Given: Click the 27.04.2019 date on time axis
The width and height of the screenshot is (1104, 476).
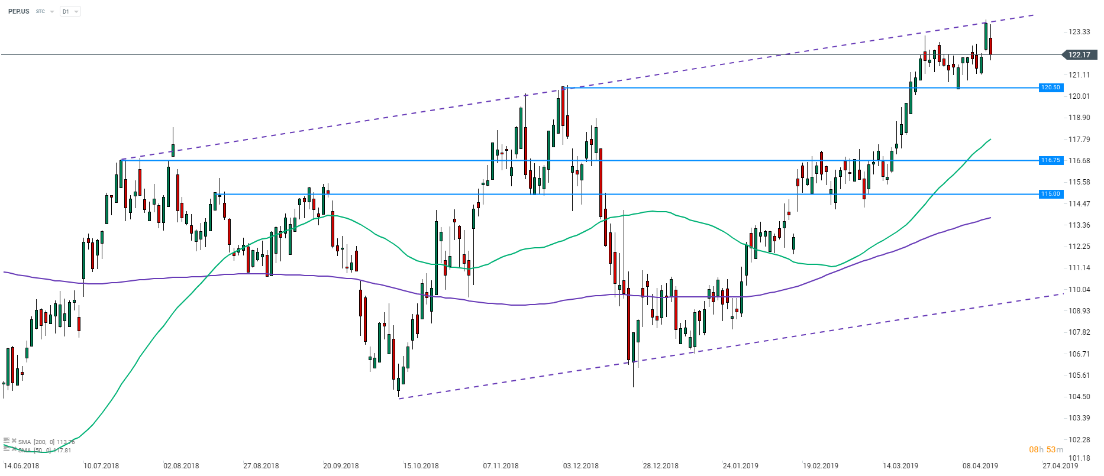Looking at the screenshot, I should point(1060,466).
